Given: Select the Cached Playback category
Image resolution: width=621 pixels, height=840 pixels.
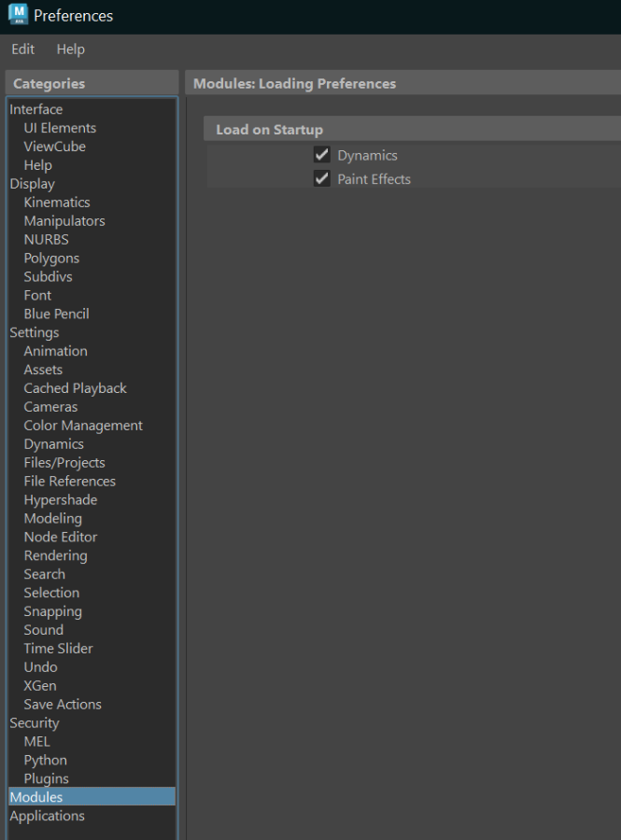Looking at the screenshot, I should 75,388.
